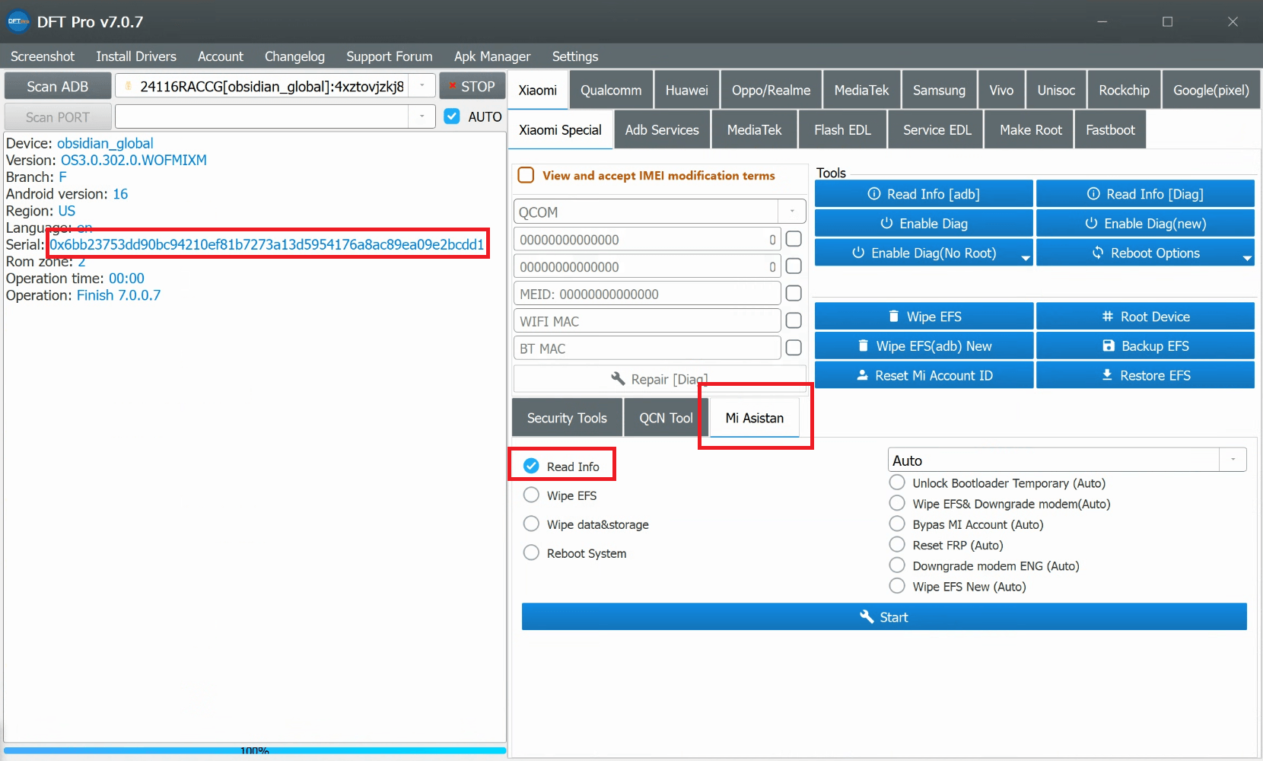Click the first IMEI input field
The height and width of the screenshot is (761, 1263).
point(647,239)
